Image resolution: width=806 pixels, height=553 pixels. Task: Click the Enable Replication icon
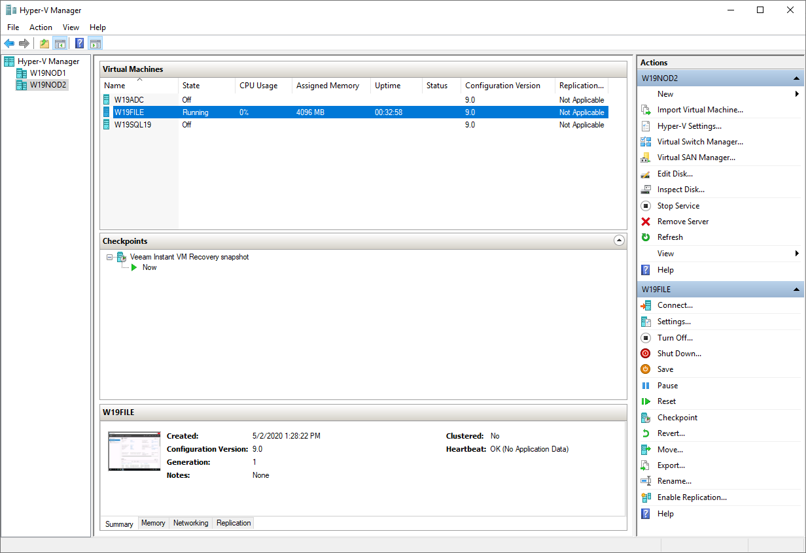646,497
